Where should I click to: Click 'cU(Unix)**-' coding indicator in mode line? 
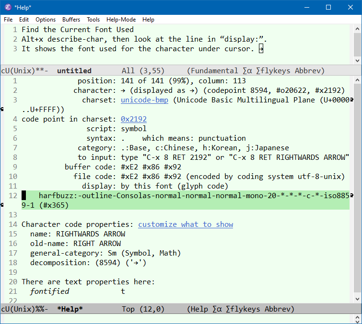[24, 70]
